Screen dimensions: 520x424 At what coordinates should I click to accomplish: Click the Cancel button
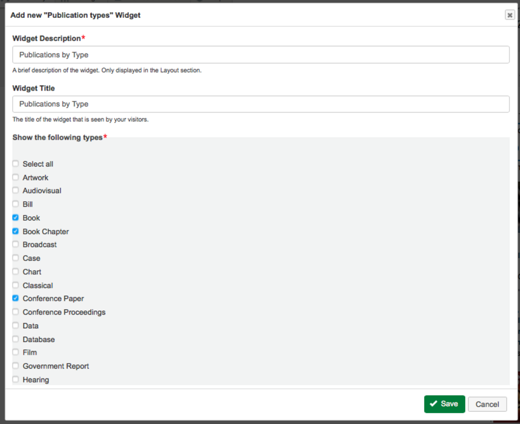click(x=487, y=404)
